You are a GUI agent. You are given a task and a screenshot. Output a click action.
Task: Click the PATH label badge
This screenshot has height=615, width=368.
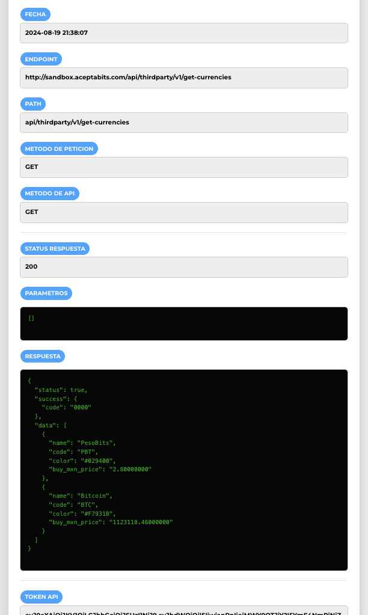click(33, 104)
